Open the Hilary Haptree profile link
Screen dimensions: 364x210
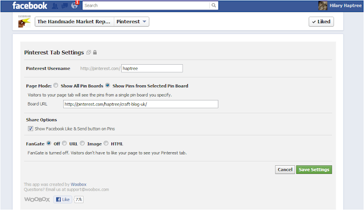[x=345, y=6]
